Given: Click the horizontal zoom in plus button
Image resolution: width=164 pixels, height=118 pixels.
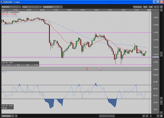Looking at the screenshot, I should click(158, 116).
